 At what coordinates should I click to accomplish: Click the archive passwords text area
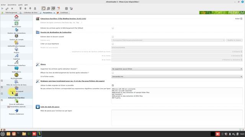(177, 118)
